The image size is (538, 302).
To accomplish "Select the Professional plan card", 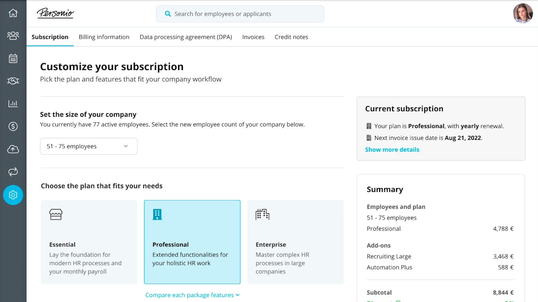I will click(192, 242).
